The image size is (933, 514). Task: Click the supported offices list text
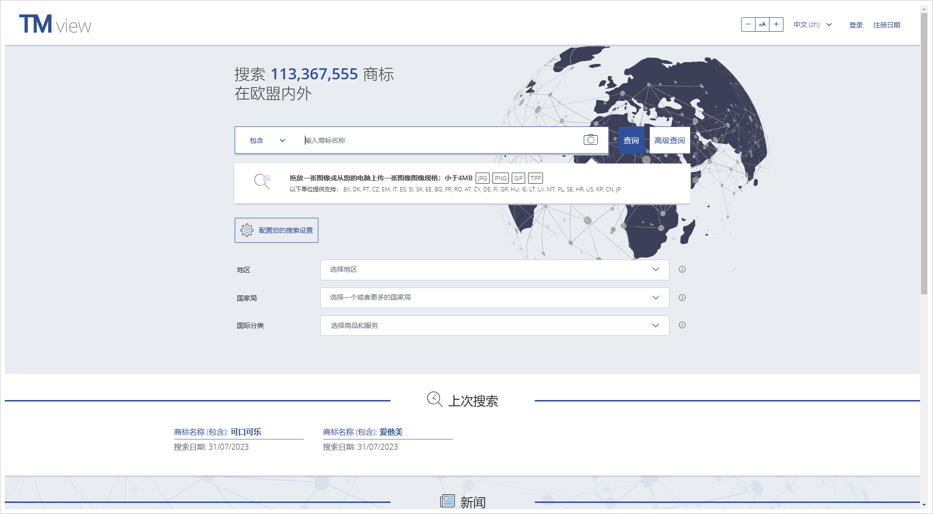click(482, 189)
